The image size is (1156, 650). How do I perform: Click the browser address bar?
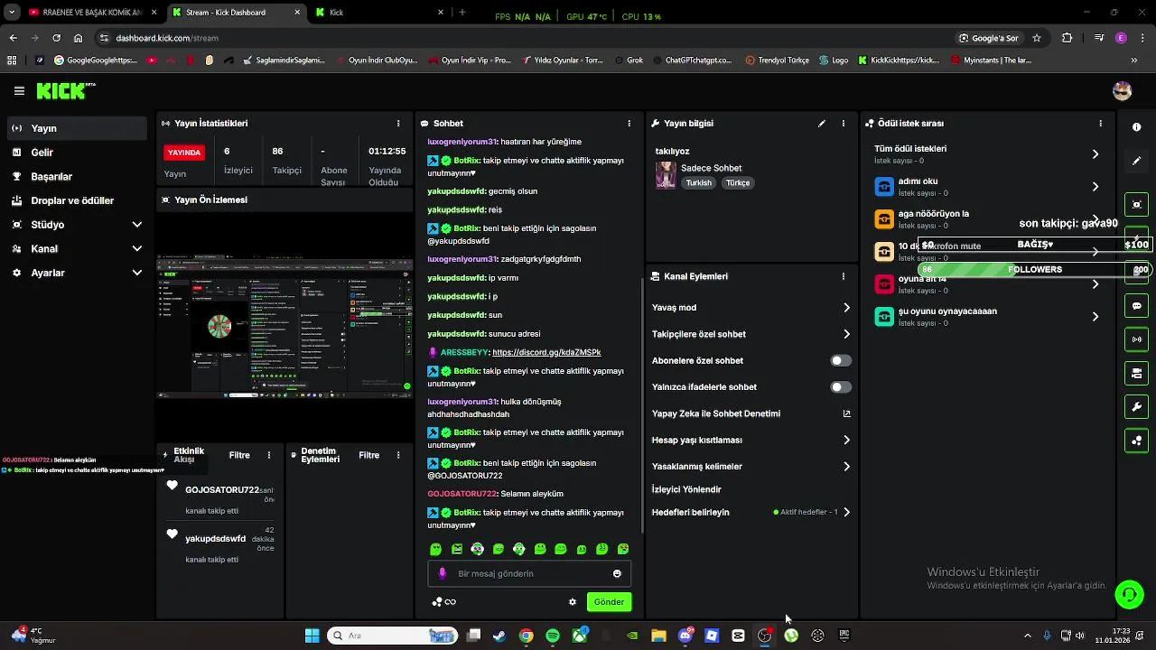[524, 38]
